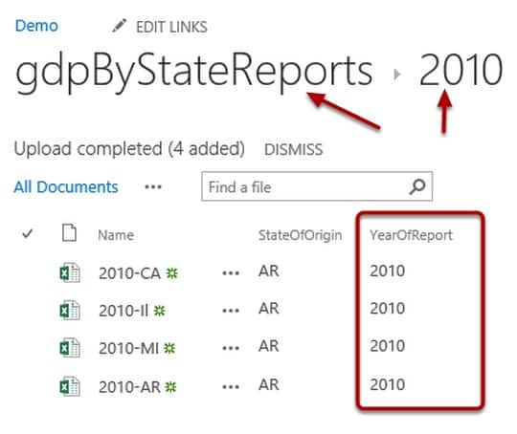Open ellipsis menu for 2010-AR file

coord(231,387)
